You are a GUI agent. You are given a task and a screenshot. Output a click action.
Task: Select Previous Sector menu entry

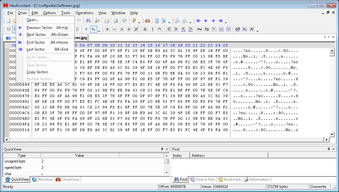point(46,28)
